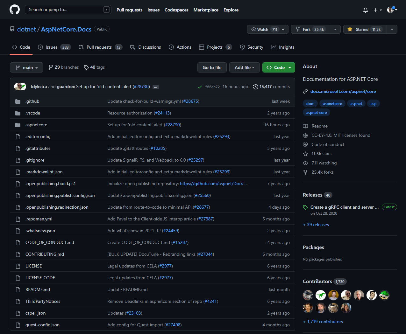Click the aspnetcore folder icon
Screen dimensions: 406x334
click(18, 125)
